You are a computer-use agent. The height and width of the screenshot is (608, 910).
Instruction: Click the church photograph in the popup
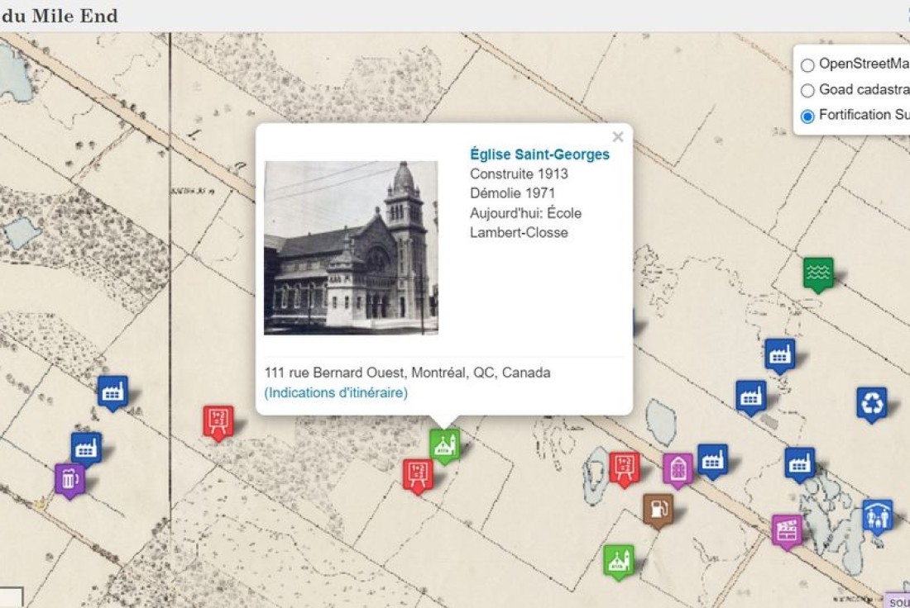click(351, 248)
